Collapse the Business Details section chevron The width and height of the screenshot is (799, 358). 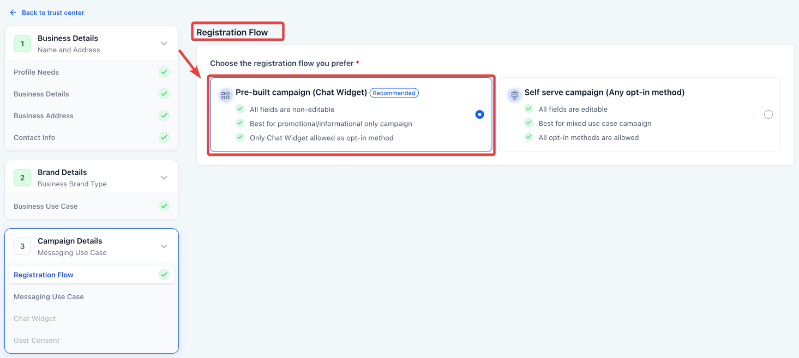[x=164, y=44]
